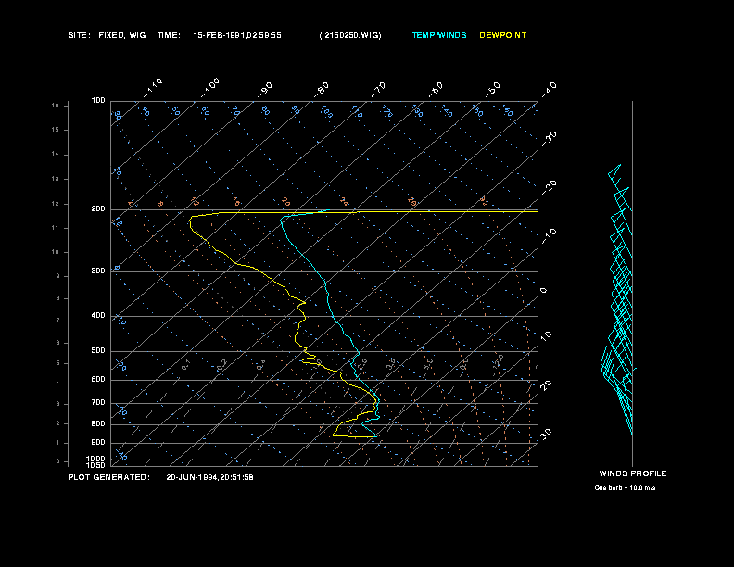
Task: Click the altitude scale label '3' km
Action: pyautogui.click(x=58, y=404)
